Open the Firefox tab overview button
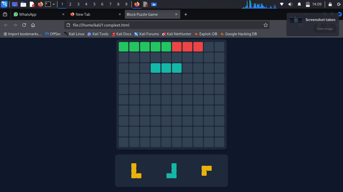343x192 pixels. 5,14
